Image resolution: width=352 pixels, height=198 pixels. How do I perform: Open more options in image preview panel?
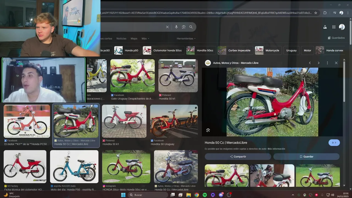[x=327, y=63]
